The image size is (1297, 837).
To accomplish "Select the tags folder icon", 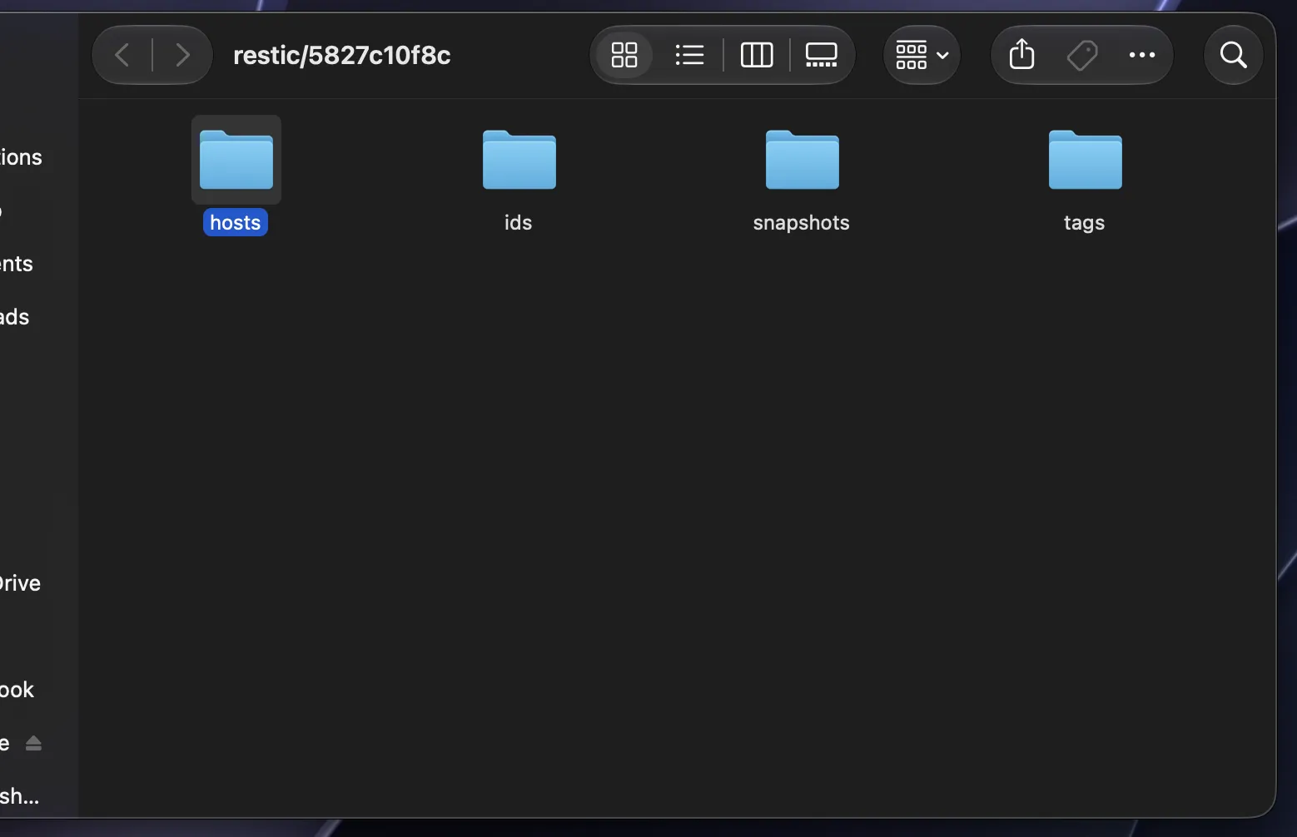I will coord(1086,160).
